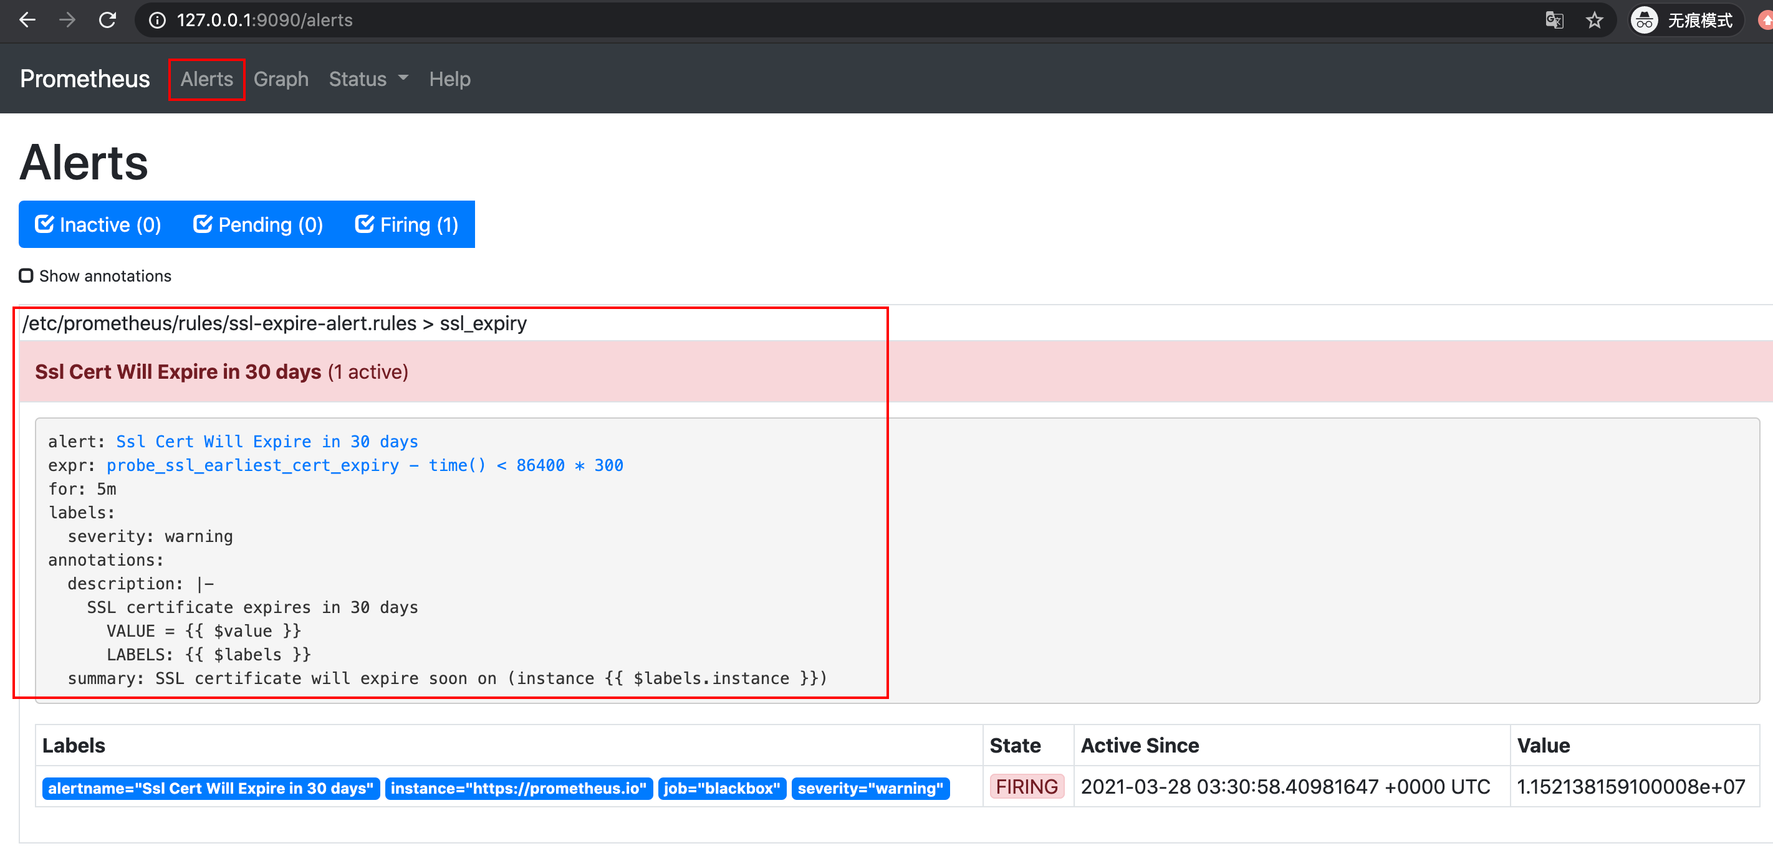Click the translate page icon

coord(1554,20)
